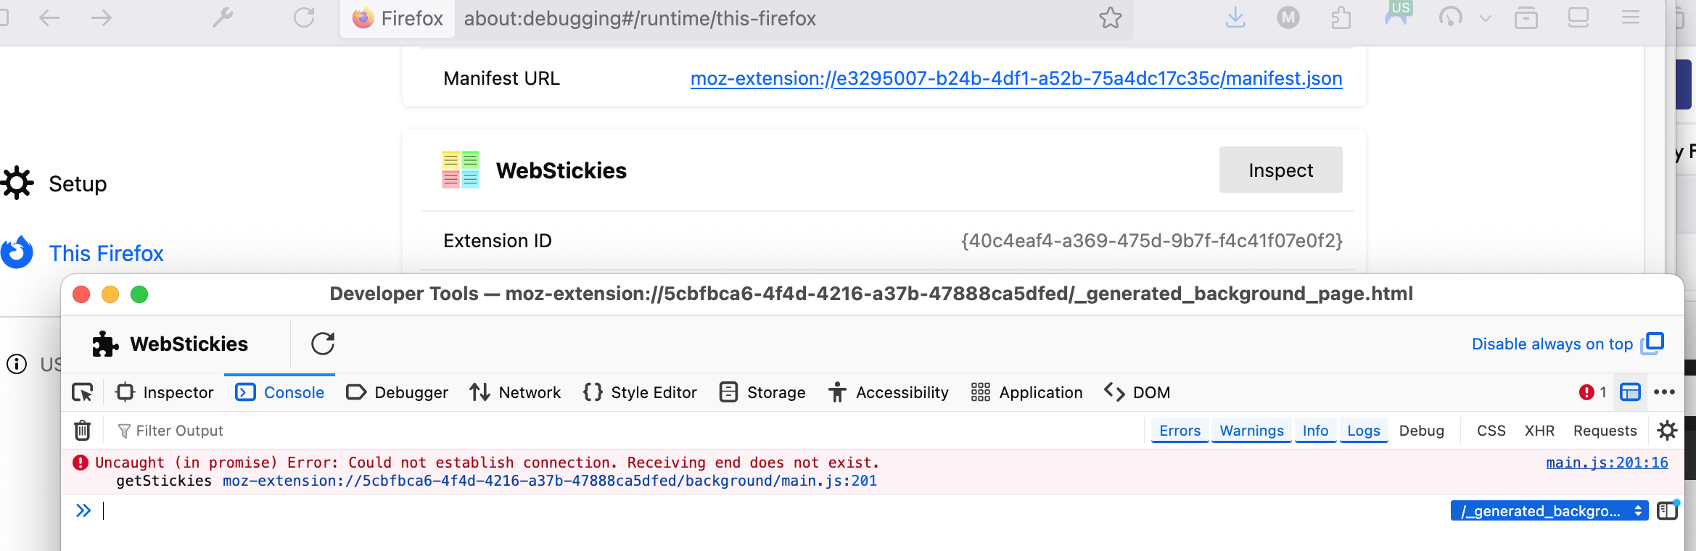Viewport: 1696px width, 551px height.
Task: Open console settings gear
Action: tap(1667, 431)
